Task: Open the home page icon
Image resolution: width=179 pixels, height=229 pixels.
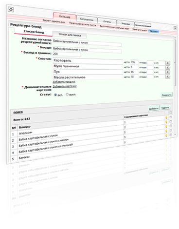Action: point(11,10)
